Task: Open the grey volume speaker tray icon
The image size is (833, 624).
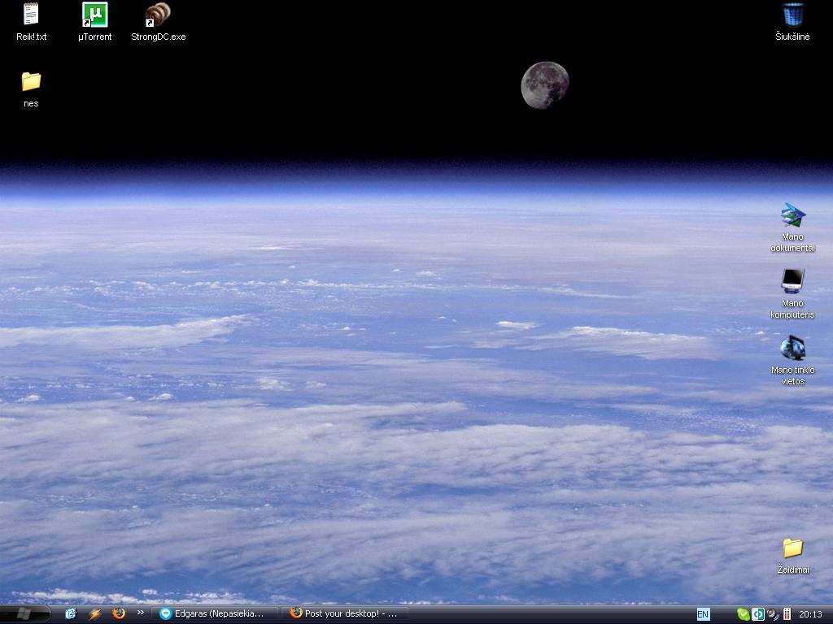Action: pyautogui.click(x=773, y=614)
